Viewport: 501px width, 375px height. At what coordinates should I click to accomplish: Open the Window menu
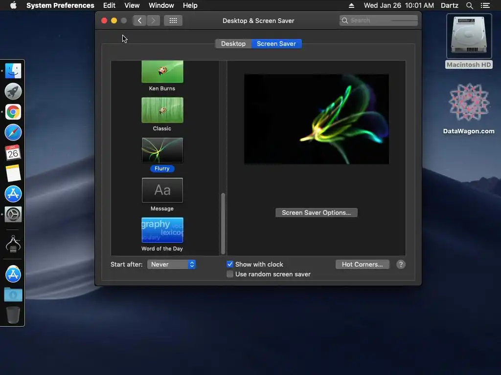(x=161, y=5)
